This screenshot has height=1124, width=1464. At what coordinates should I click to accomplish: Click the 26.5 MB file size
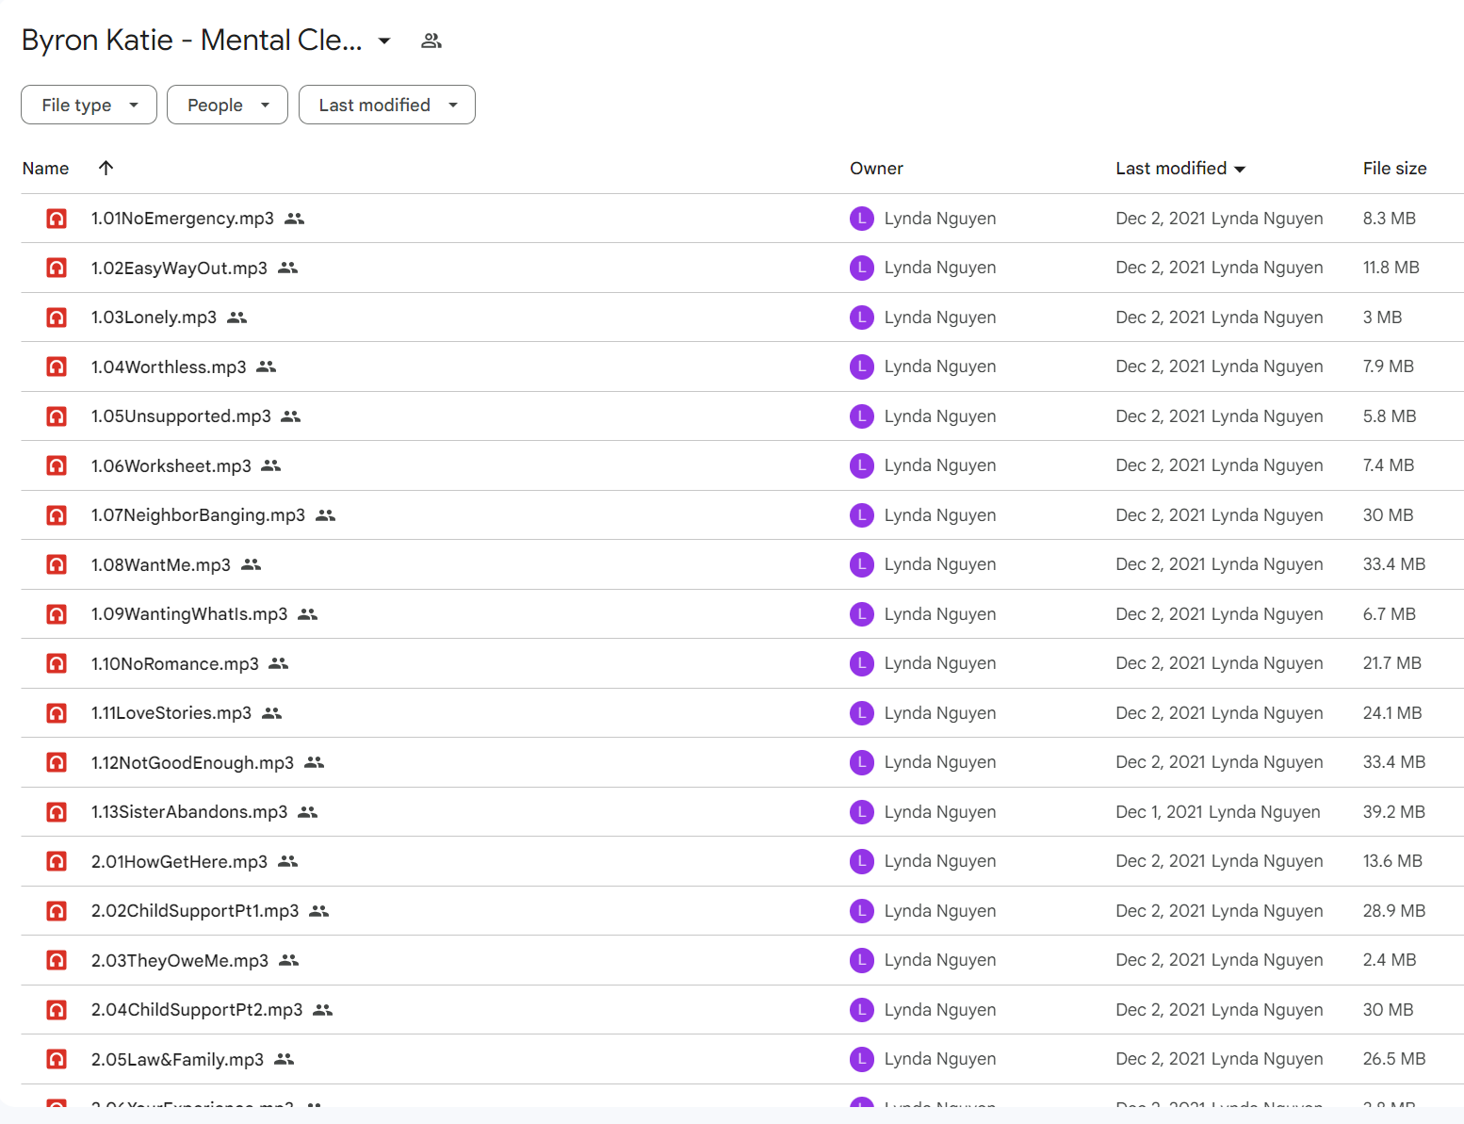pyautogui.click(x=1394, y=1059)
